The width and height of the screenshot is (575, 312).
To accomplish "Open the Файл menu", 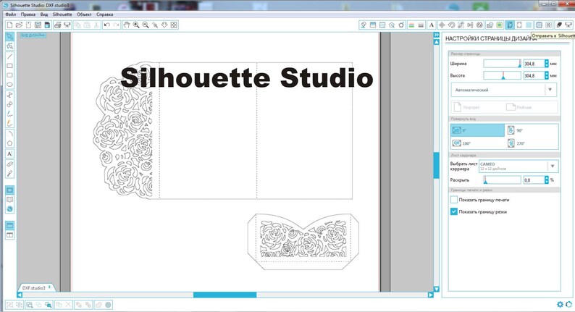I will tap(11, 14).
